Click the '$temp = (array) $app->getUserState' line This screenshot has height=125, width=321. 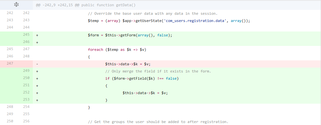point(169,21)
